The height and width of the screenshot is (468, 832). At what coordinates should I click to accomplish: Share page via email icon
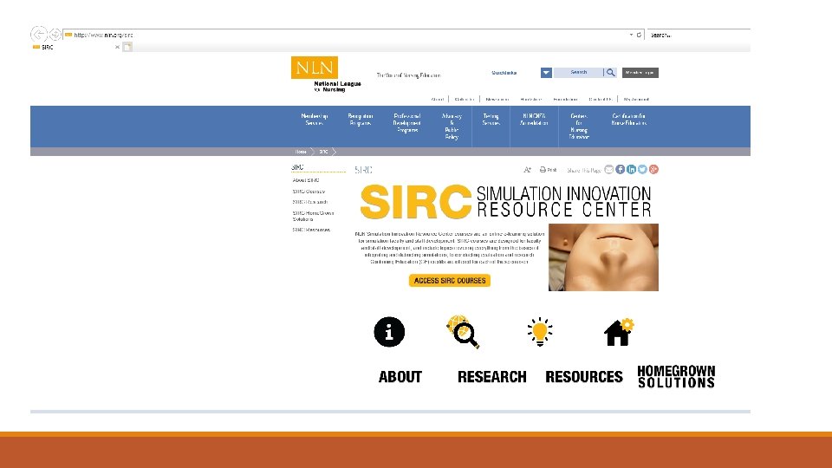[x=609, y=169]
